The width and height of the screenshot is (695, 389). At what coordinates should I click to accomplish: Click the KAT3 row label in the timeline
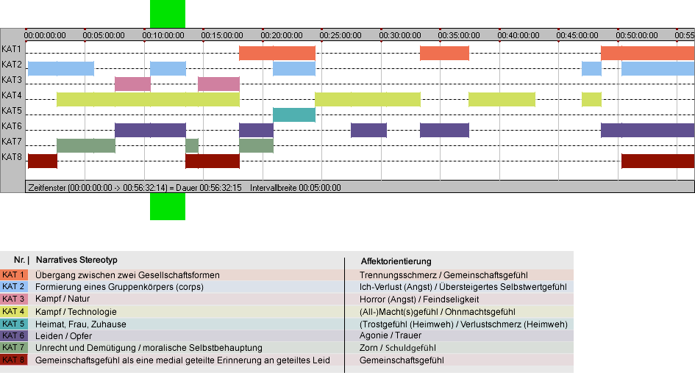click(x=12, y=80)
